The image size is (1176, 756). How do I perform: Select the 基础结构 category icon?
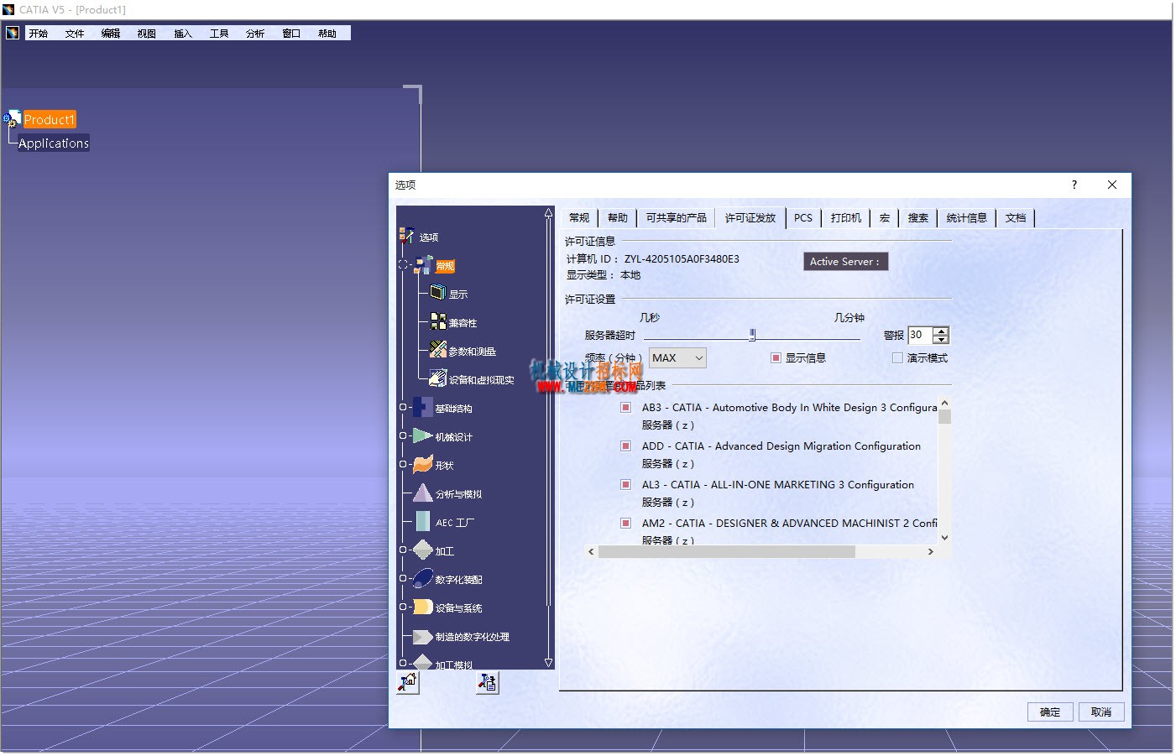(x=423, y=407)
